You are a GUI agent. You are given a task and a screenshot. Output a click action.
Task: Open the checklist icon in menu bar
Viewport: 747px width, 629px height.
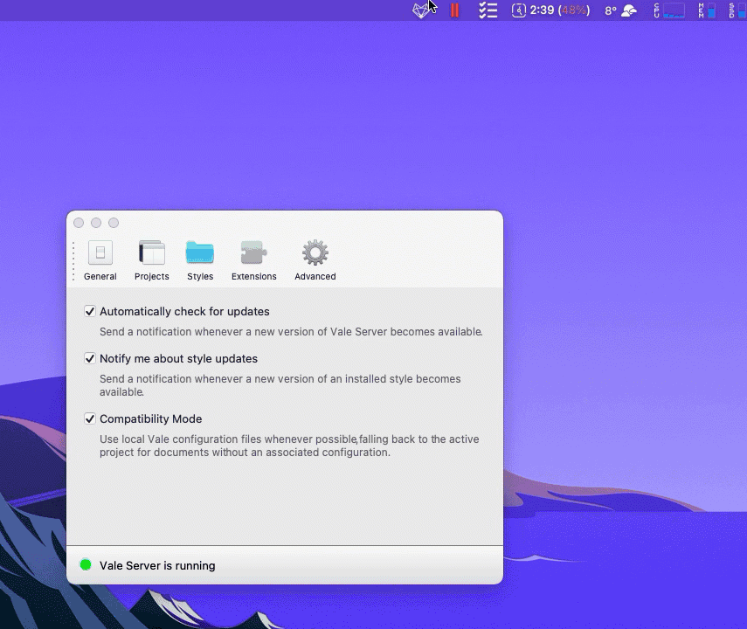point(488,10)
